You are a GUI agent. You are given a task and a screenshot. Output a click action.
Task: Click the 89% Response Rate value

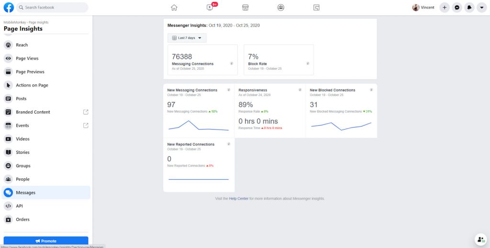tap(245, 105)
